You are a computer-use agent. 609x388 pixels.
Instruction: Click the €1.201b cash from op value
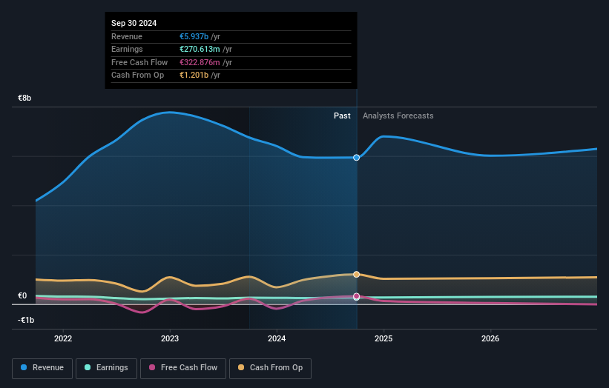point(194,76)
